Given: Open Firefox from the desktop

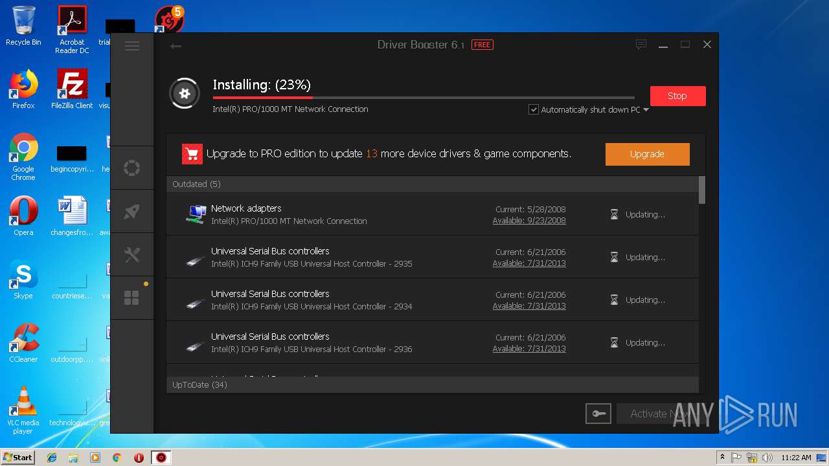Looking at the screenshot, I should tap(23, 89).
